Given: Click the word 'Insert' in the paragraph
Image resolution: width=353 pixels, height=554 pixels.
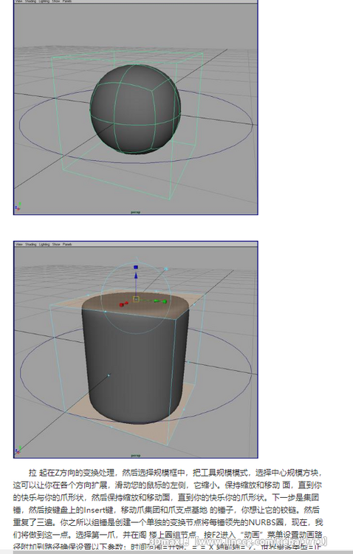Looking at the screenshot, I should pyautogui.click(x=93, y=510).
